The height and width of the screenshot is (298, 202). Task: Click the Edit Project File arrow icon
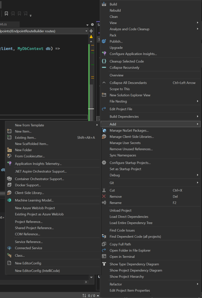coord(104,109)
